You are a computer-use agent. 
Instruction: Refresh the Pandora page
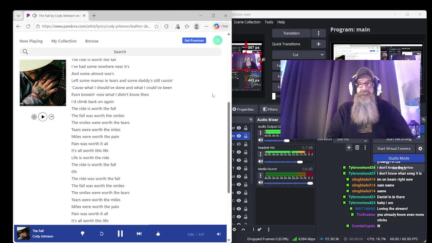(28, 26)
